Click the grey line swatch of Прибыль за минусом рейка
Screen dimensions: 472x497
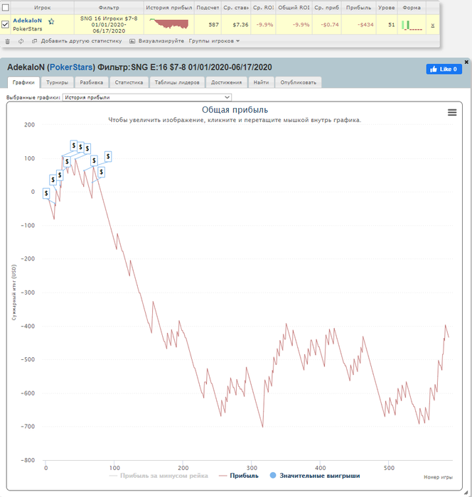[x=113, y=476]
